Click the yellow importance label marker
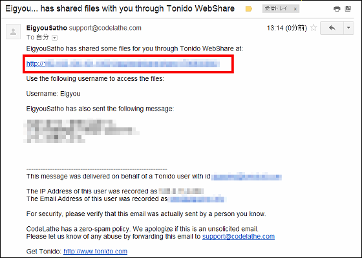This screenshot has width=362, height=258. [x=249, y=9]
